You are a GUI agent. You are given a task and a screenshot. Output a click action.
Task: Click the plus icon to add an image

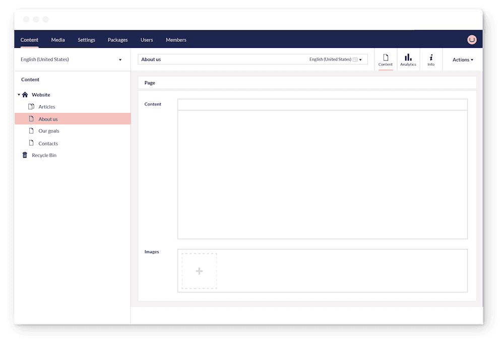[x=199, y=270]
